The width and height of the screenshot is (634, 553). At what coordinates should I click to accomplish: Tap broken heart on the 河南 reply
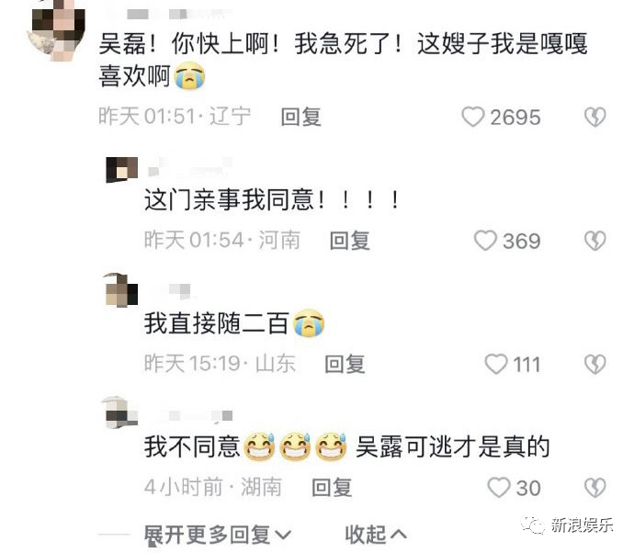point(594,241)
